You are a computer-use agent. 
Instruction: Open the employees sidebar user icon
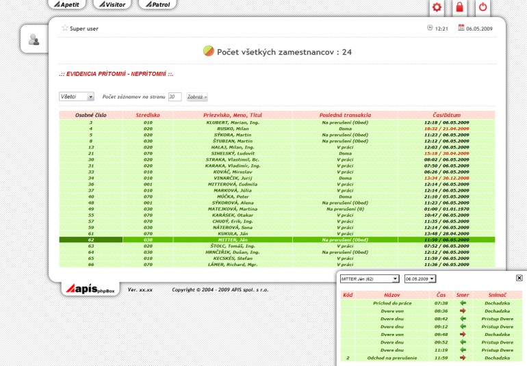tap(34, 40)
